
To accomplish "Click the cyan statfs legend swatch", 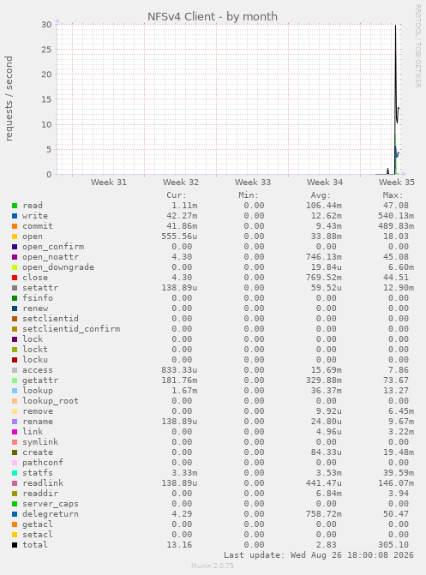I will pyautogui.click(x=15, y=473).
